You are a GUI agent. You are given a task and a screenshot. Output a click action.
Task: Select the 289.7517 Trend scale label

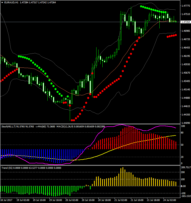pos(186,167)
